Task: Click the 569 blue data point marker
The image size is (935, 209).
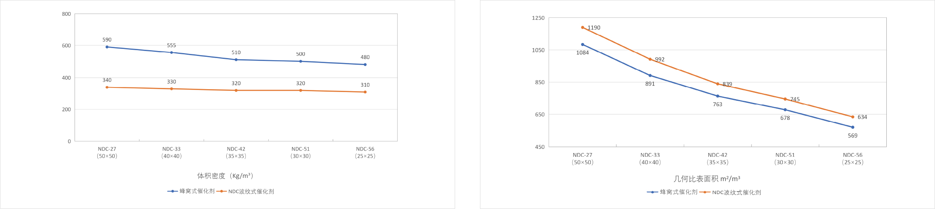Action: click(x=853, y=127)
